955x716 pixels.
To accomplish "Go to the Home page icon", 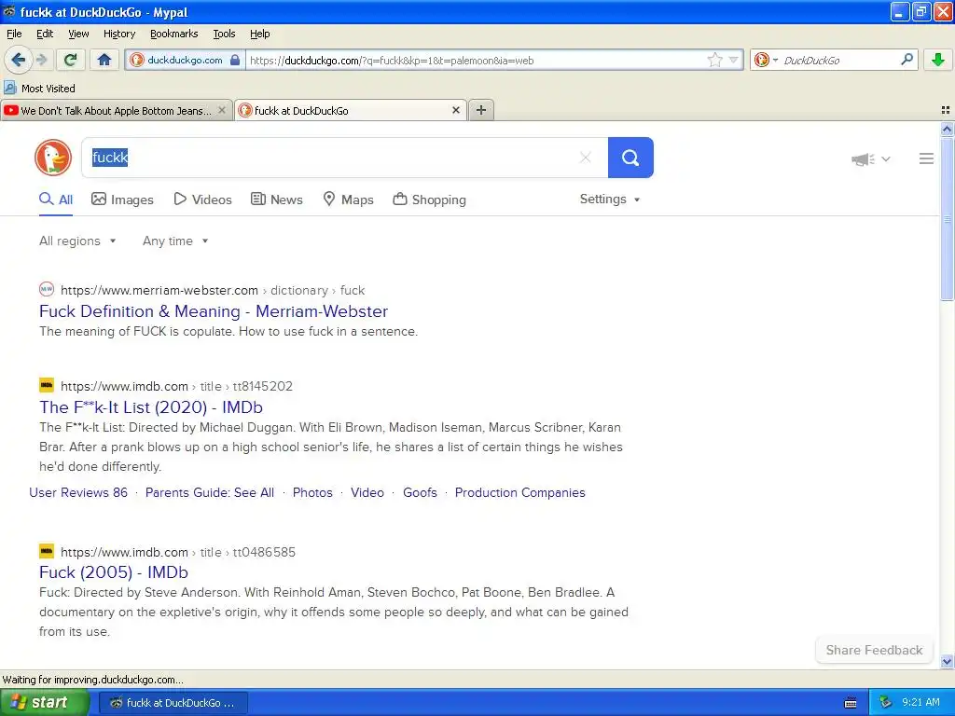I will tap(104, 60).
